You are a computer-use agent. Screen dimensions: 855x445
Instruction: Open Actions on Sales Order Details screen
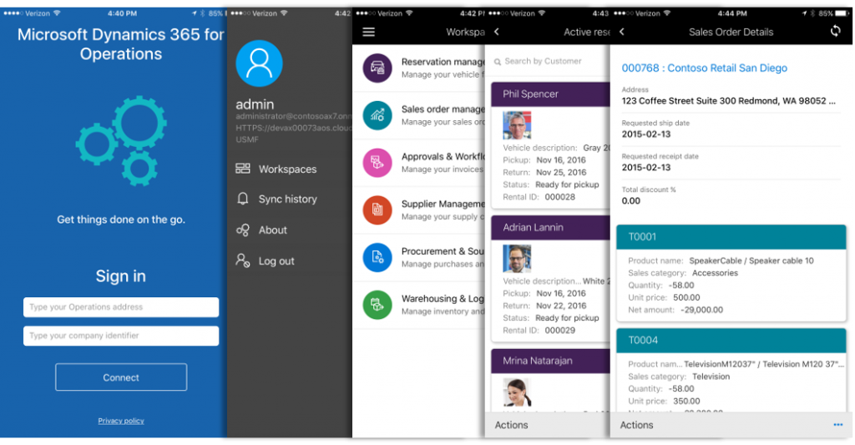click(x=636, y=425)
